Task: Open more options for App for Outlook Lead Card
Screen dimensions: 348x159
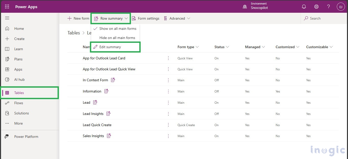Action: tap(168, 58)
